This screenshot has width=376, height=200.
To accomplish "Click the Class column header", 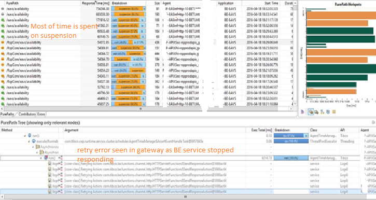I will point(313,130).
